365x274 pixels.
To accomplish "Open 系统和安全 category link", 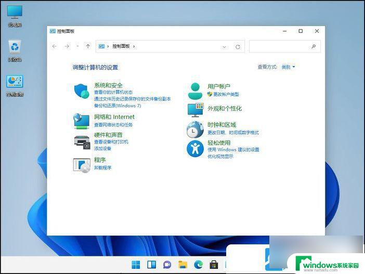I will pos(108,85).
